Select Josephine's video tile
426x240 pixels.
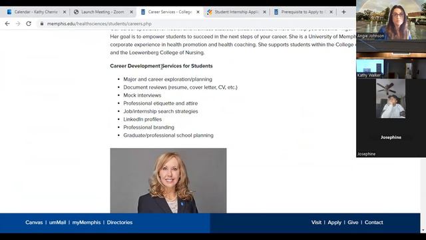[x=391, y=137]
